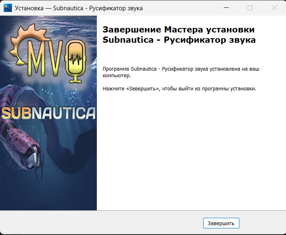
Task: Click the Завершить button to finish setup
Action: [221, 223]
